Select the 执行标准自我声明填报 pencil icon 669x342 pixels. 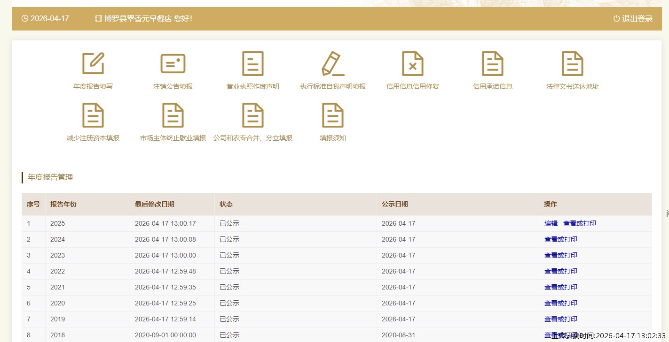pyautogui.click(x=333, y=64)
